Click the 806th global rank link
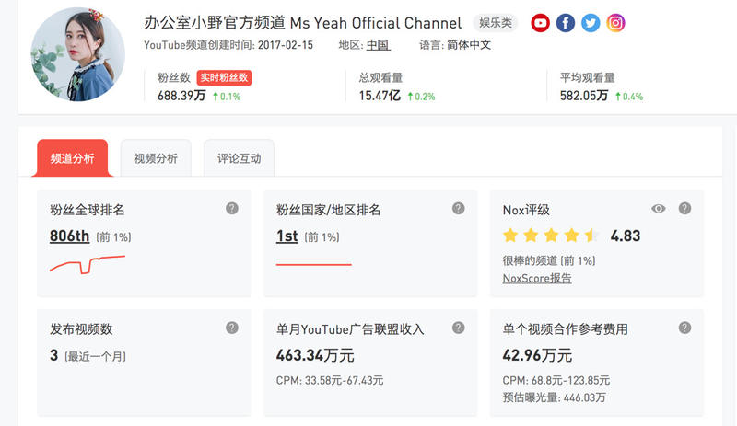 69,236
